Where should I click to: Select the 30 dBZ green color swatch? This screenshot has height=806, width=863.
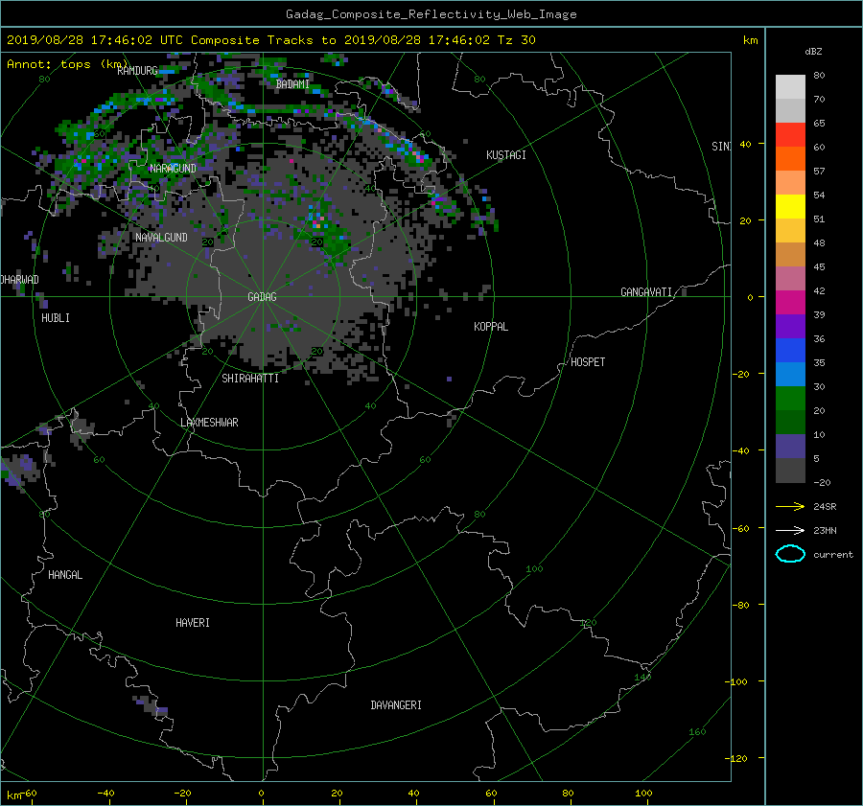point(790,399)
